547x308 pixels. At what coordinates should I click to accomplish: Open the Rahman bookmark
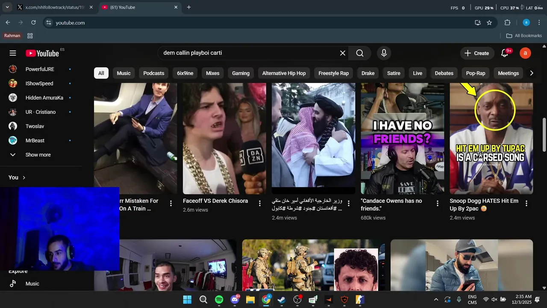12,36
